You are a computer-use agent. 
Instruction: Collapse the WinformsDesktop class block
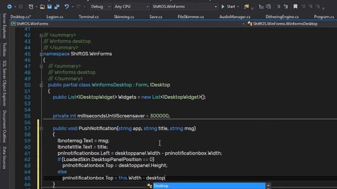tap(41, 85)
